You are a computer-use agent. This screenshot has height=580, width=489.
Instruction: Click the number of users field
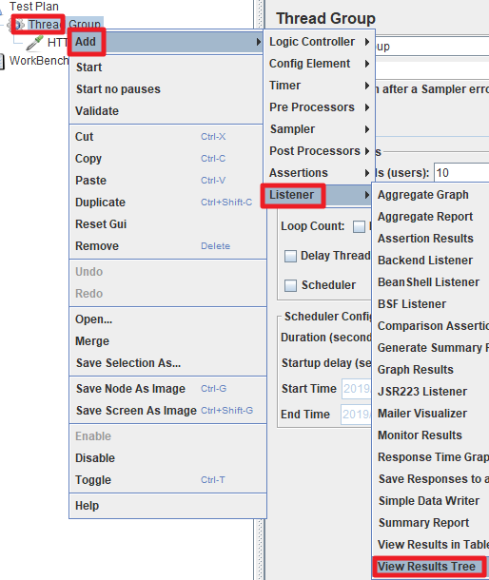461,173
